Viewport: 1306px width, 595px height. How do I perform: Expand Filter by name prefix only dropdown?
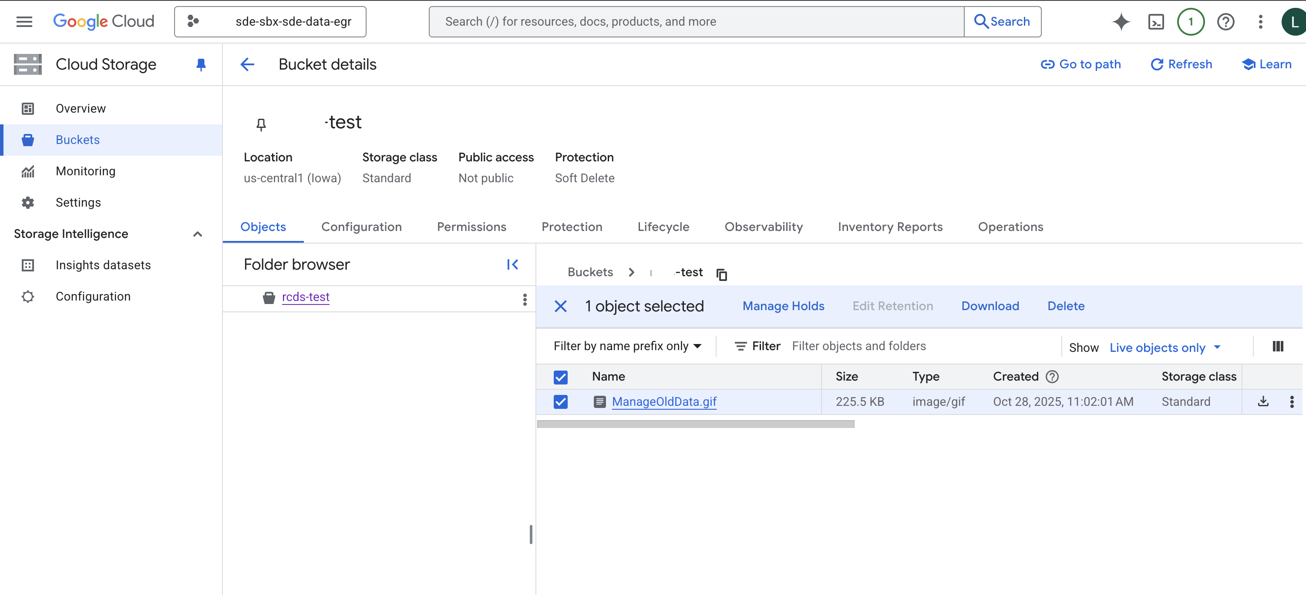pos(627,346)
